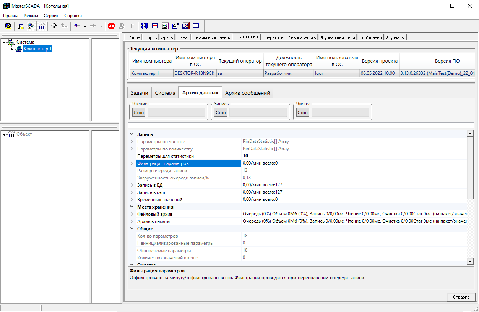This screenshot has height=312, width=479.
Task: Expand Параметры по частоте row
Action: click(x=132, y=142)
